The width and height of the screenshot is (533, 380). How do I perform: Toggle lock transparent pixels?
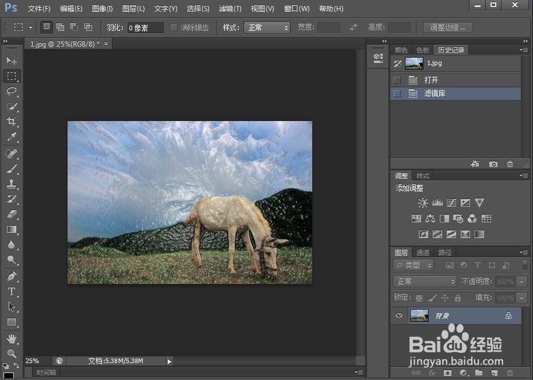[x=419, y=298]
